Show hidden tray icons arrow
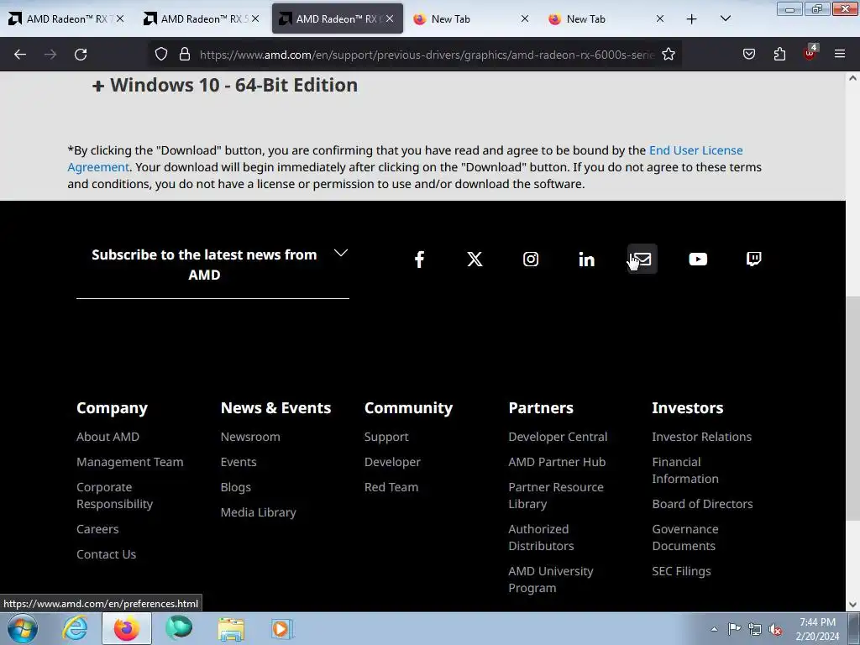Screen dimensions: 860x645 (x=714, y=629)
